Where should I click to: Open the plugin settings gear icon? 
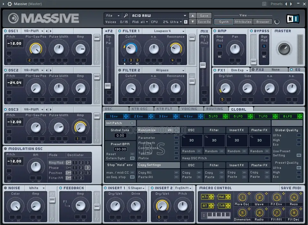coord(10,4)
